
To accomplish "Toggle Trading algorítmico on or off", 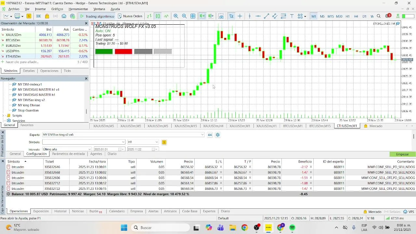I will [x=97, y=16].
